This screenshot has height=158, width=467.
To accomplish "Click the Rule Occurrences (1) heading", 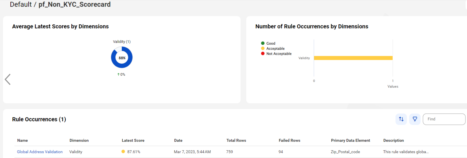I will click(39, 119).
